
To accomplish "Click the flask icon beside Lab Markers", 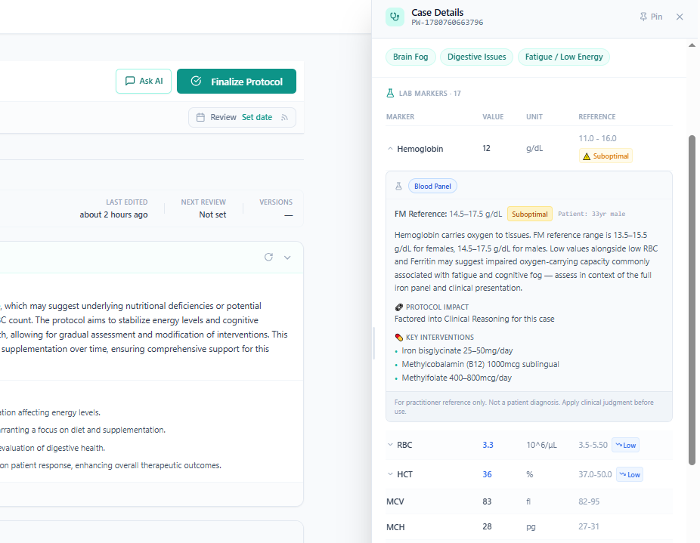I will [390, 93].
